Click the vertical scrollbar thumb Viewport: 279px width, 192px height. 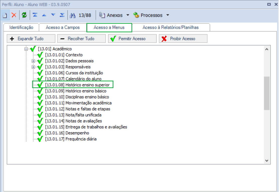(266, 93)
